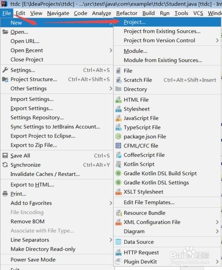The image size is (222, 270).
Task: Expand the XML Configuration File submenu
Action: [x=217, y=222]
